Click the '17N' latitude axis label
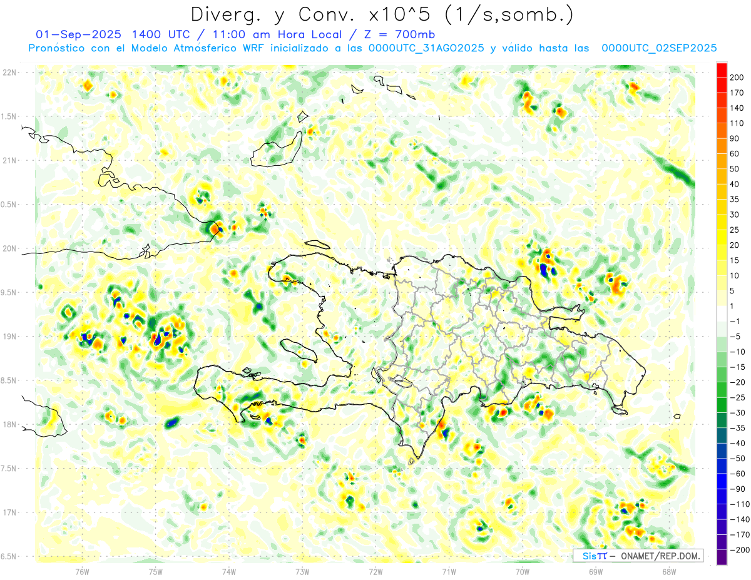The image size is (751, 580). click(9, 512)
